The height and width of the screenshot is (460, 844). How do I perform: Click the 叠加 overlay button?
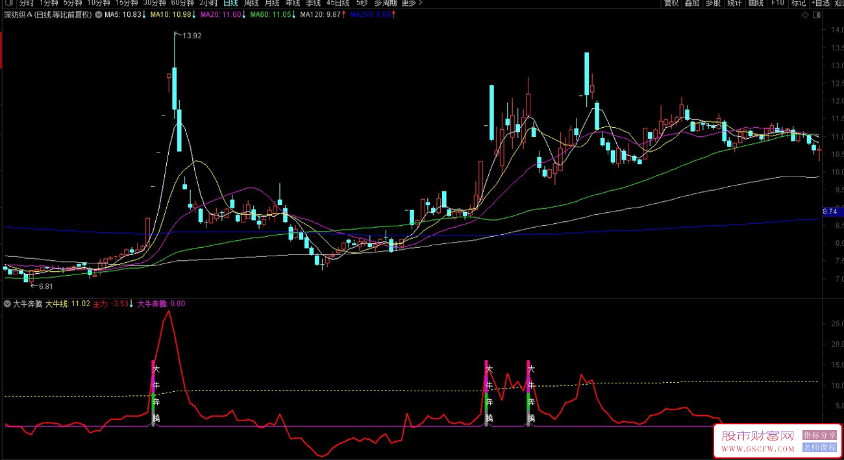693,3
